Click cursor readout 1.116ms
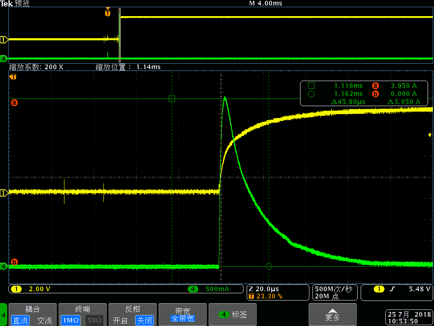434x326 pixels. (x=348, y=86)
